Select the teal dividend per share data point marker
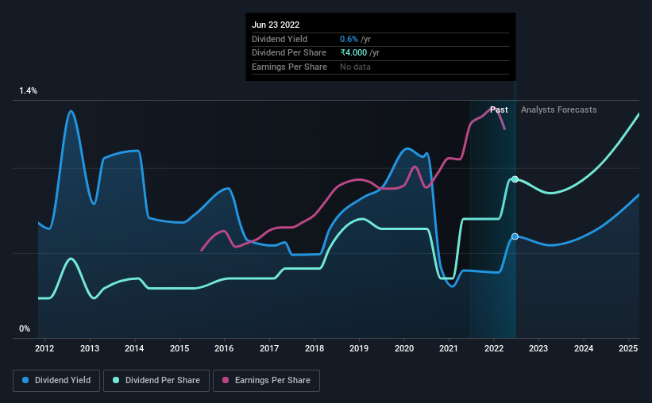Image resolution: width=652 pixels, height=403 pixels. (515, 179)
